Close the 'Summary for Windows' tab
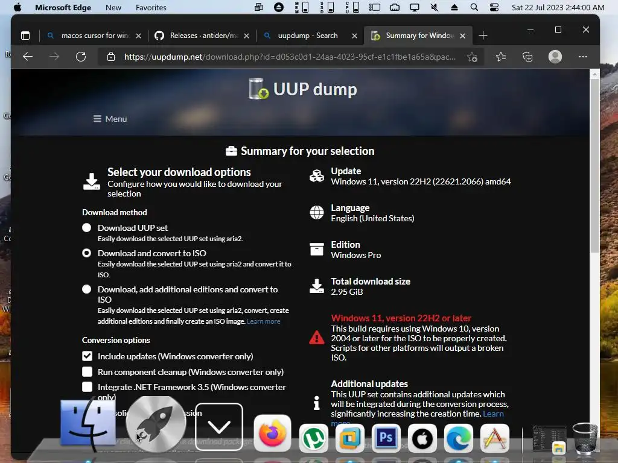 463,36
